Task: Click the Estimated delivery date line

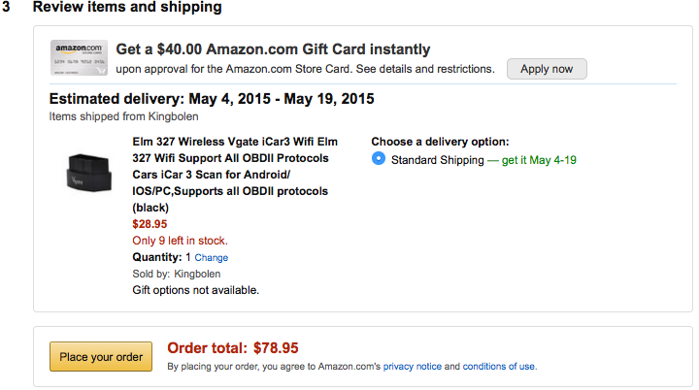Action: [x=211, y=99]
